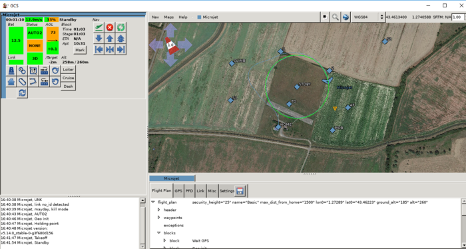Click the blue down arrow altitude button

coord(99,39)
